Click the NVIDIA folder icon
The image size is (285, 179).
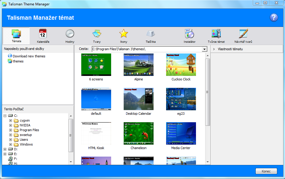(16, 125)
